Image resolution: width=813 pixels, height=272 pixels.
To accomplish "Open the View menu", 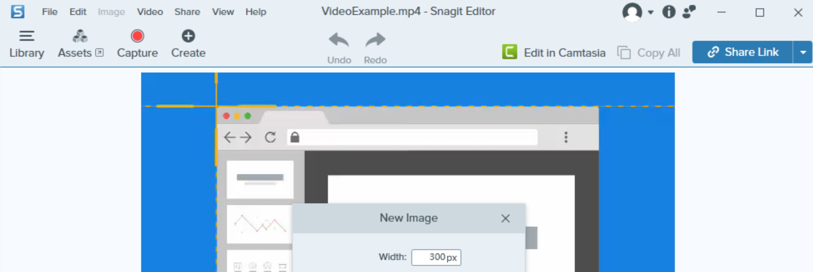I will point(223,12).
